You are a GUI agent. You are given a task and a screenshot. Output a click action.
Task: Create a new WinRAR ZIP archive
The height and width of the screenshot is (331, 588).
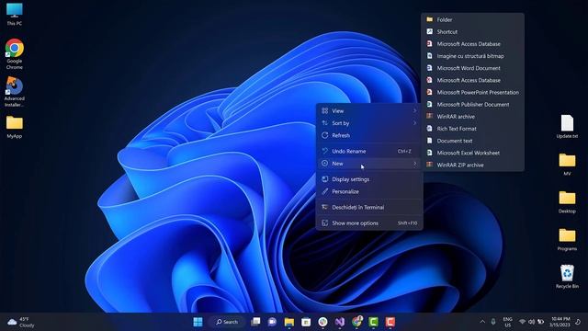472,165
